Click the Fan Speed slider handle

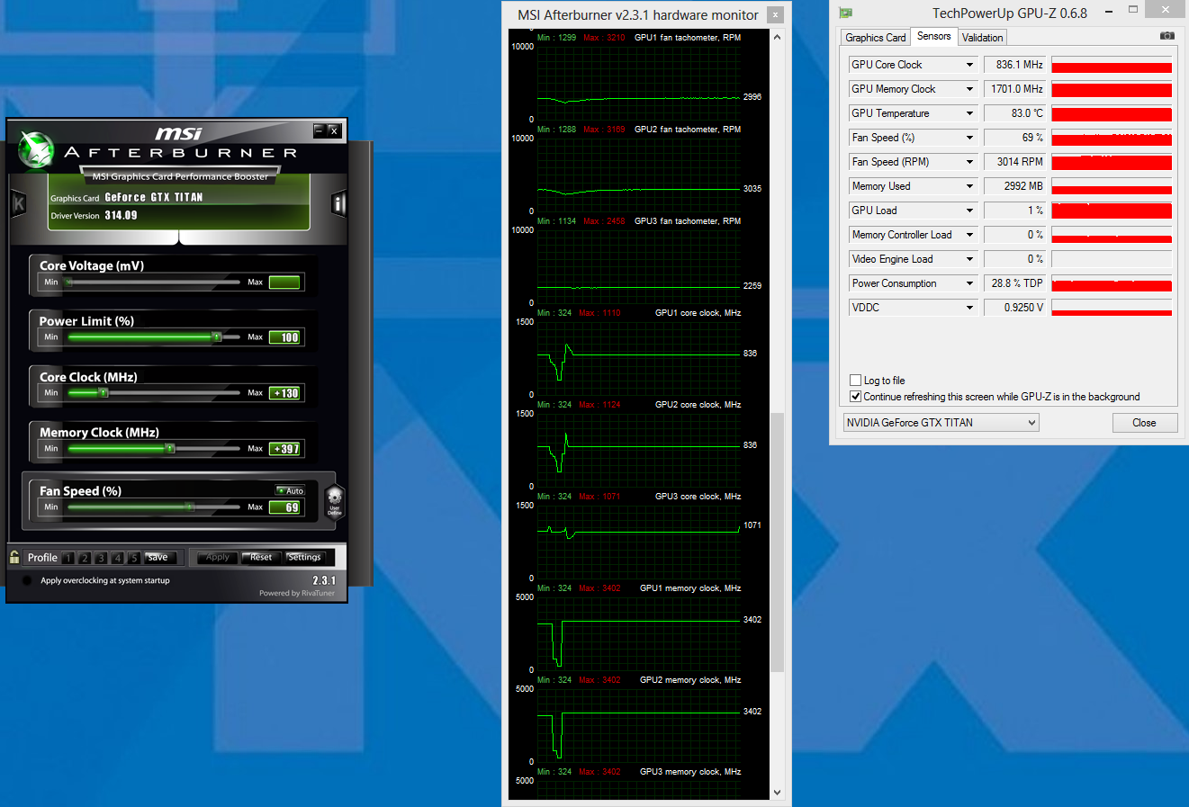coord(190,507)
